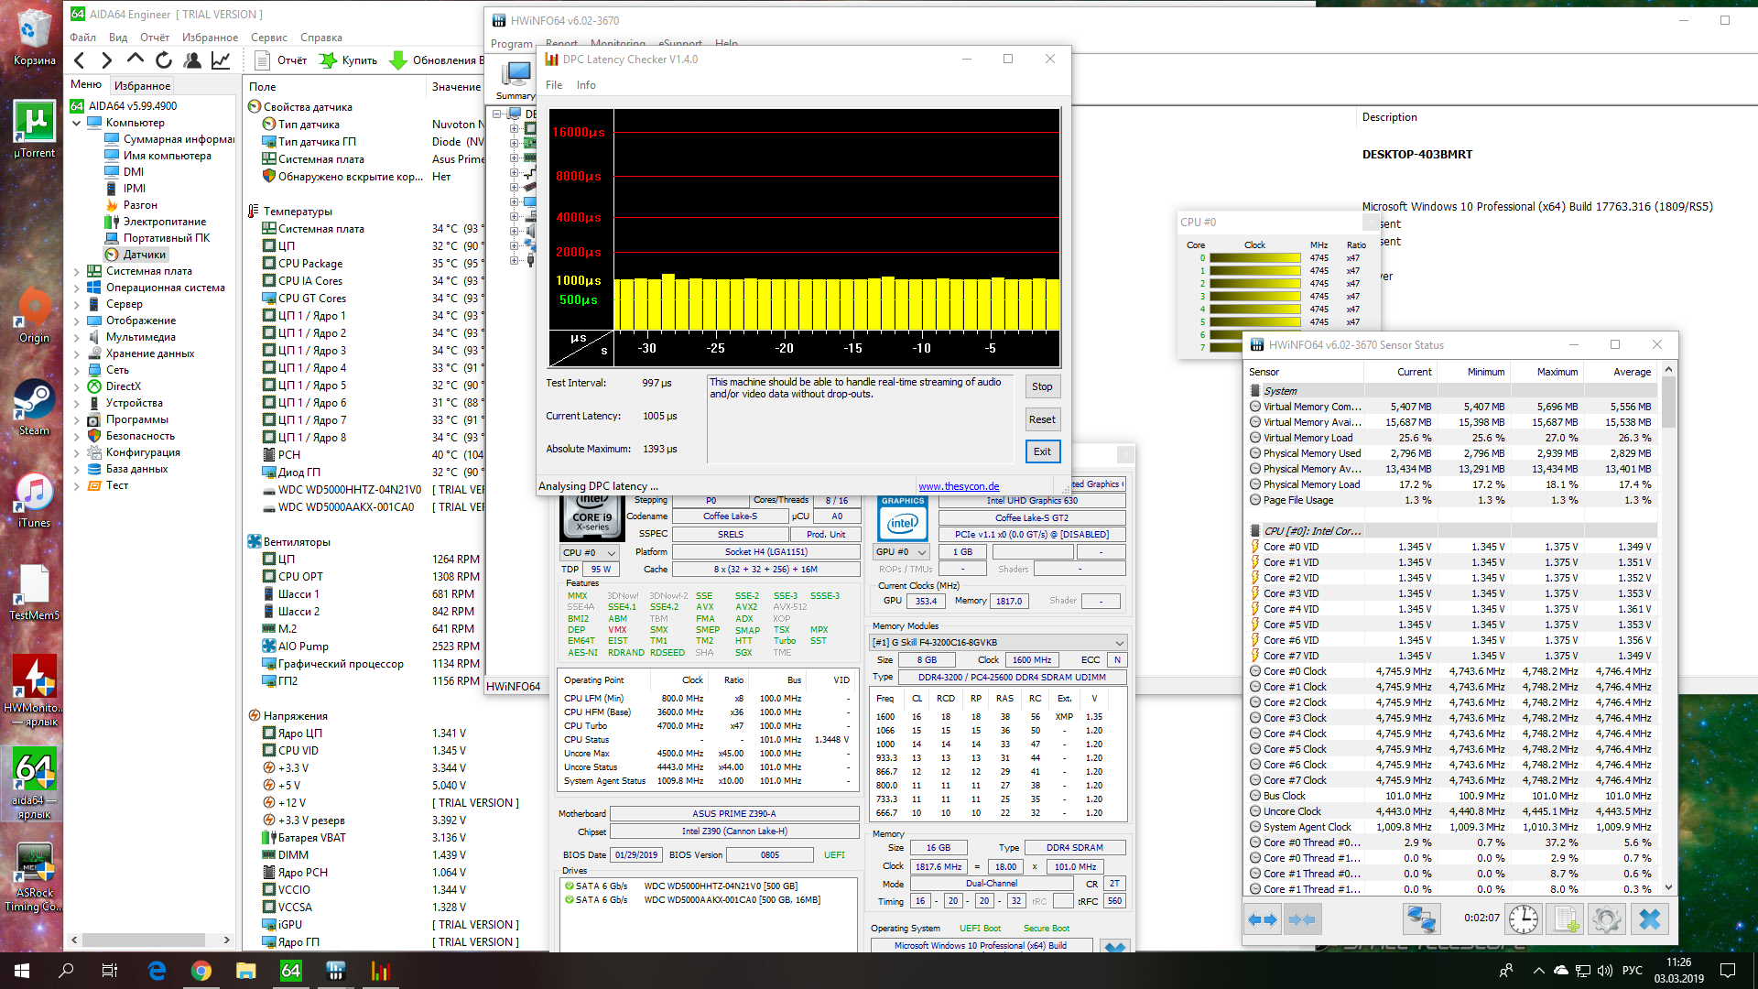1758x989 pixels.
Task: Open sensor settings gear icon
Action: (x=1606, y=918)
